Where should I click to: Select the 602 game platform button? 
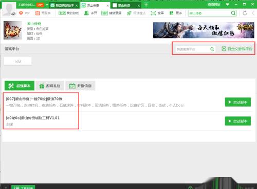(x=18, y=61)
